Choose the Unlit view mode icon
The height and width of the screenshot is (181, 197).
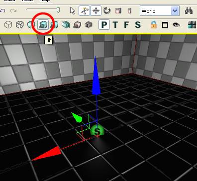pos(31,25)
